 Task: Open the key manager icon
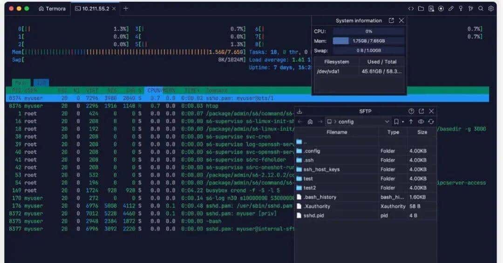pos(461,8)
